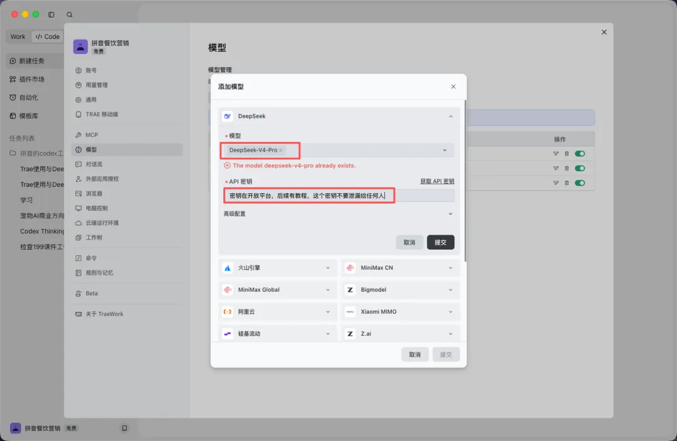
Task: Click the 浏览器 browser icon
Action: point(78,193)
